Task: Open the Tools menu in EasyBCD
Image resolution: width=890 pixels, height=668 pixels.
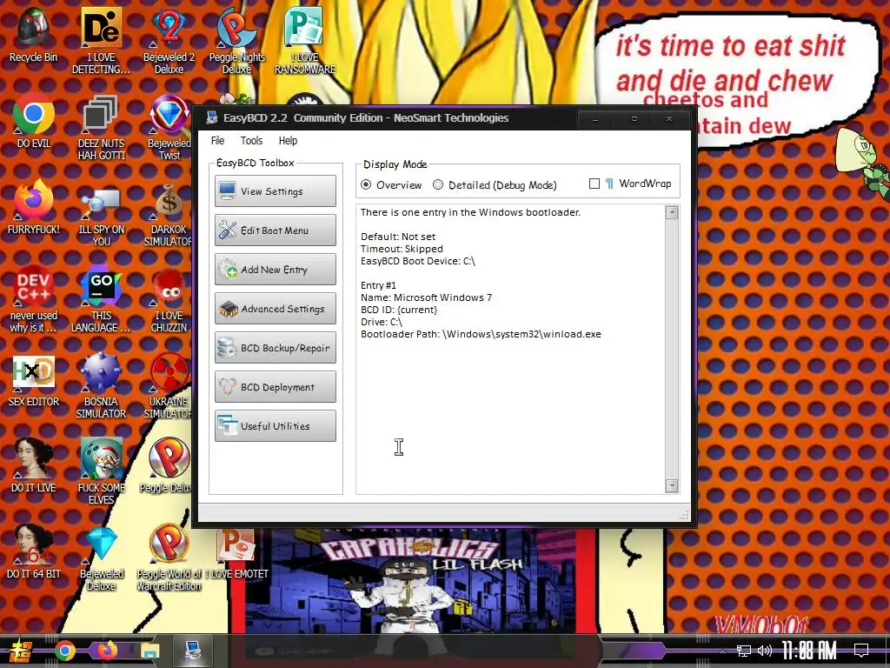Action: point(251,141)
